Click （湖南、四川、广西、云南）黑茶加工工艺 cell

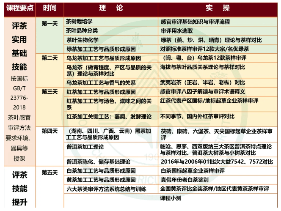111,134
